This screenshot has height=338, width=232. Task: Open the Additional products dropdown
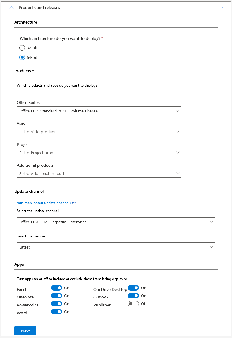(99, 173)
